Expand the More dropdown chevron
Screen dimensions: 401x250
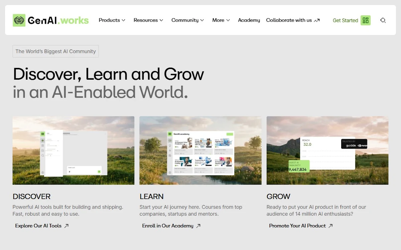point(228,20)
